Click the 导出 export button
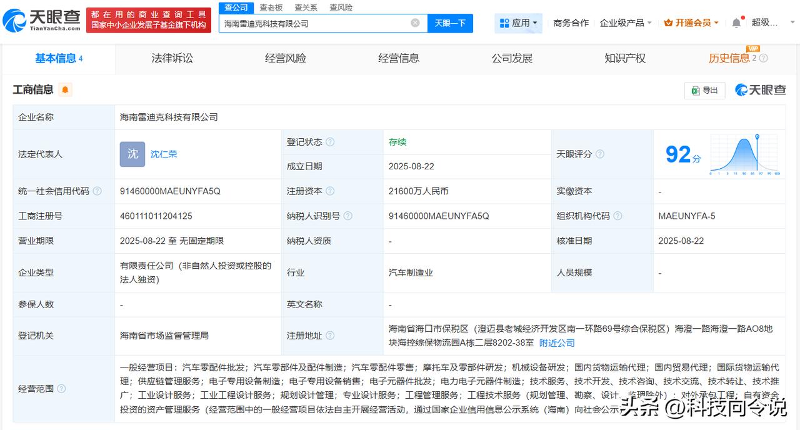Image resolution: width=800 pixels, height=430 pixels. click(x=704, y=91)
